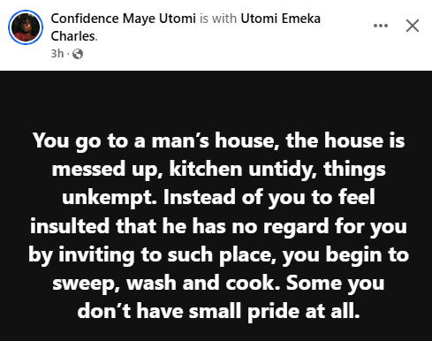The width and height of the screenshot is (432, 341).
Task: Open the three-dot post options menu
Action: (381, 26)
